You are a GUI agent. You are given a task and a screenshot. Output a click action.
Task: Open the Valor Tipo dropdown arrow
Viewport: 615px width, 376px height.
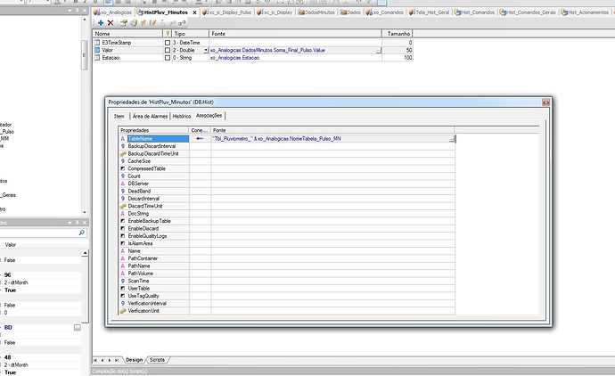[x=206, y=50]
